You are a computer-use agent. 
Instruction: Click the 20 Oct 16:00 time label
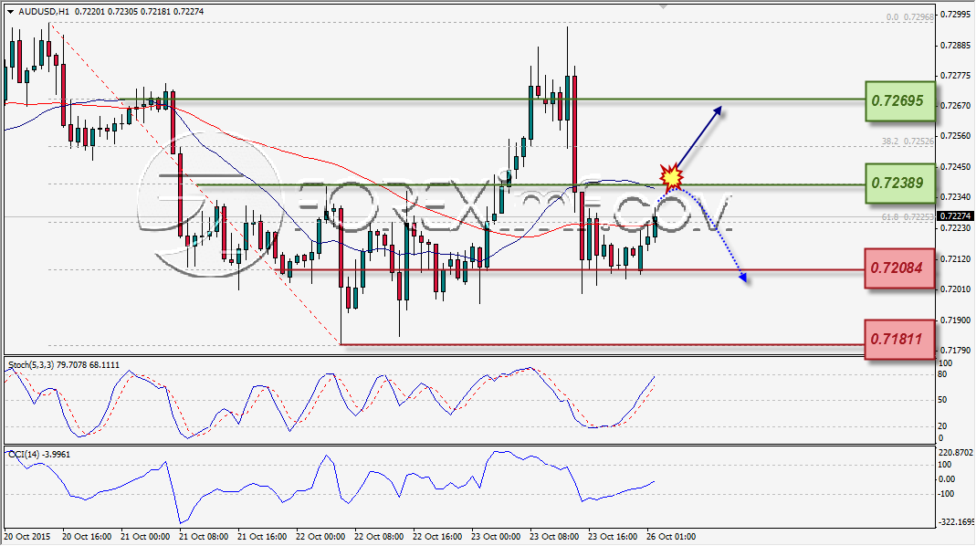87,537
